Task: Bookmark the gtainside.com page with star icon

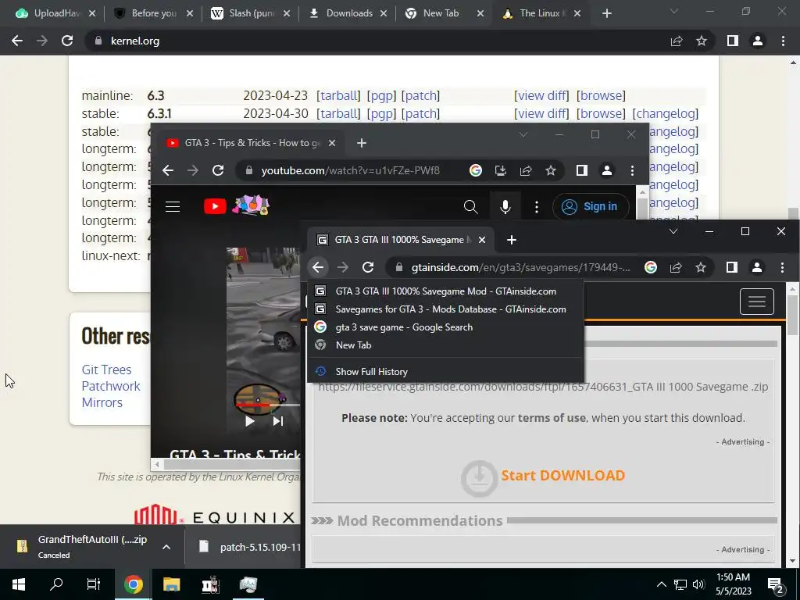Action: click(701, 267)
